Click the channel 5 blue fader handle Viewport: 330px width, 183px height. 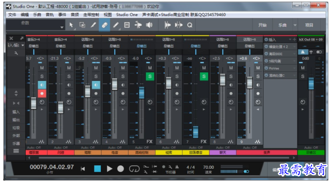(x=142, y=93)
